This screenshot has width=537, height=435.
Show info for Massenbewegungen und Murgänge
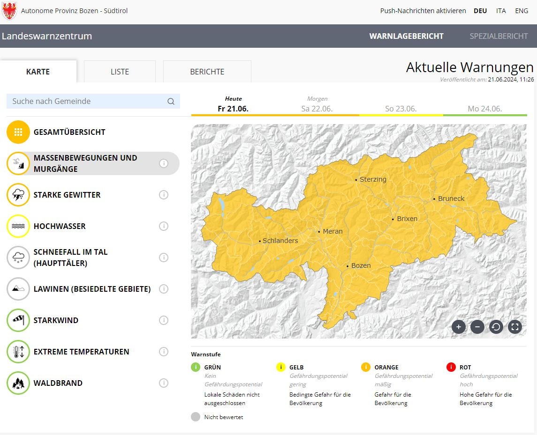coord(164,163)
